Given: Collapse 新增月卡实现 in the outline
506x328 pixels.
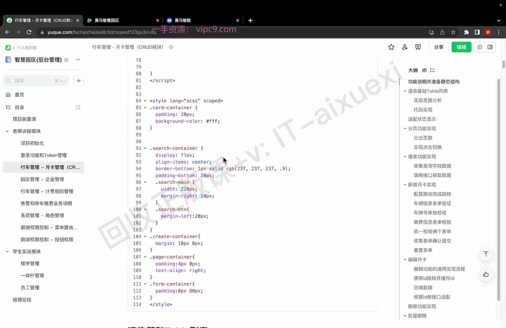Looking at the screenshot, I should pyautogui.click(x=405, y=185).
